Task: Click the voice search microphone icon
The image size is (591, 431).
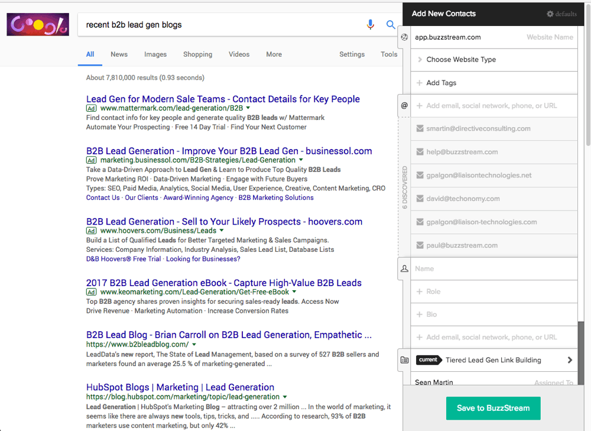Action: (371, 25)
